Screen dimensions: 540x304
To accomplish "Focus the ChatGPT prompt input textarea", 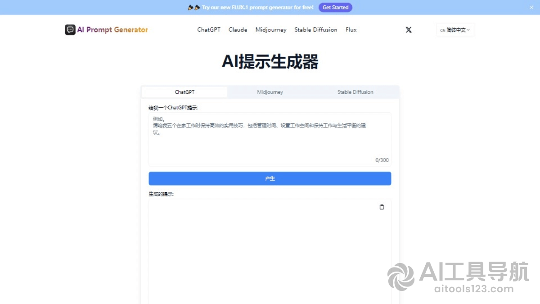I will coord(270,139).
